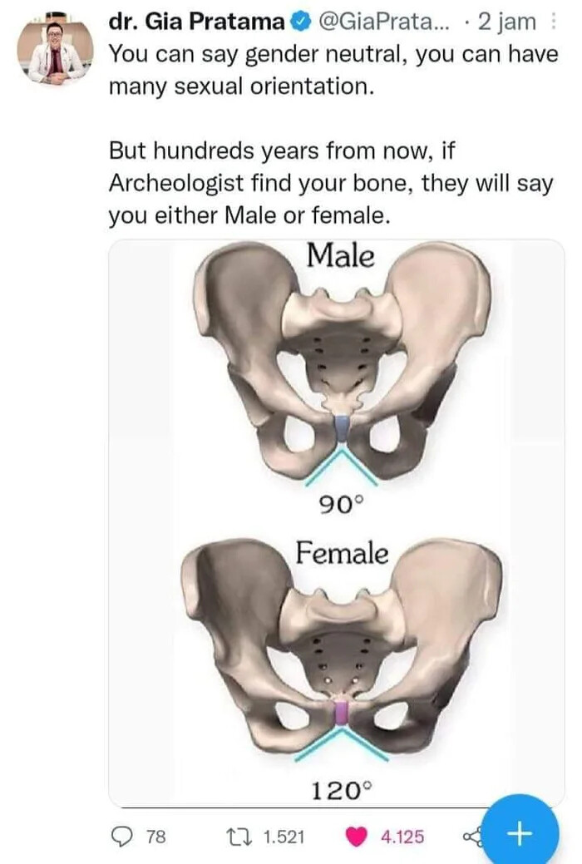Click the retweet arrows icon
This screenshot has height=864, width=582.
239,837
